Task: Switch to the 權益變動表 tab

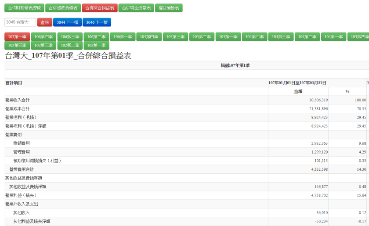Action: (169, 8)
